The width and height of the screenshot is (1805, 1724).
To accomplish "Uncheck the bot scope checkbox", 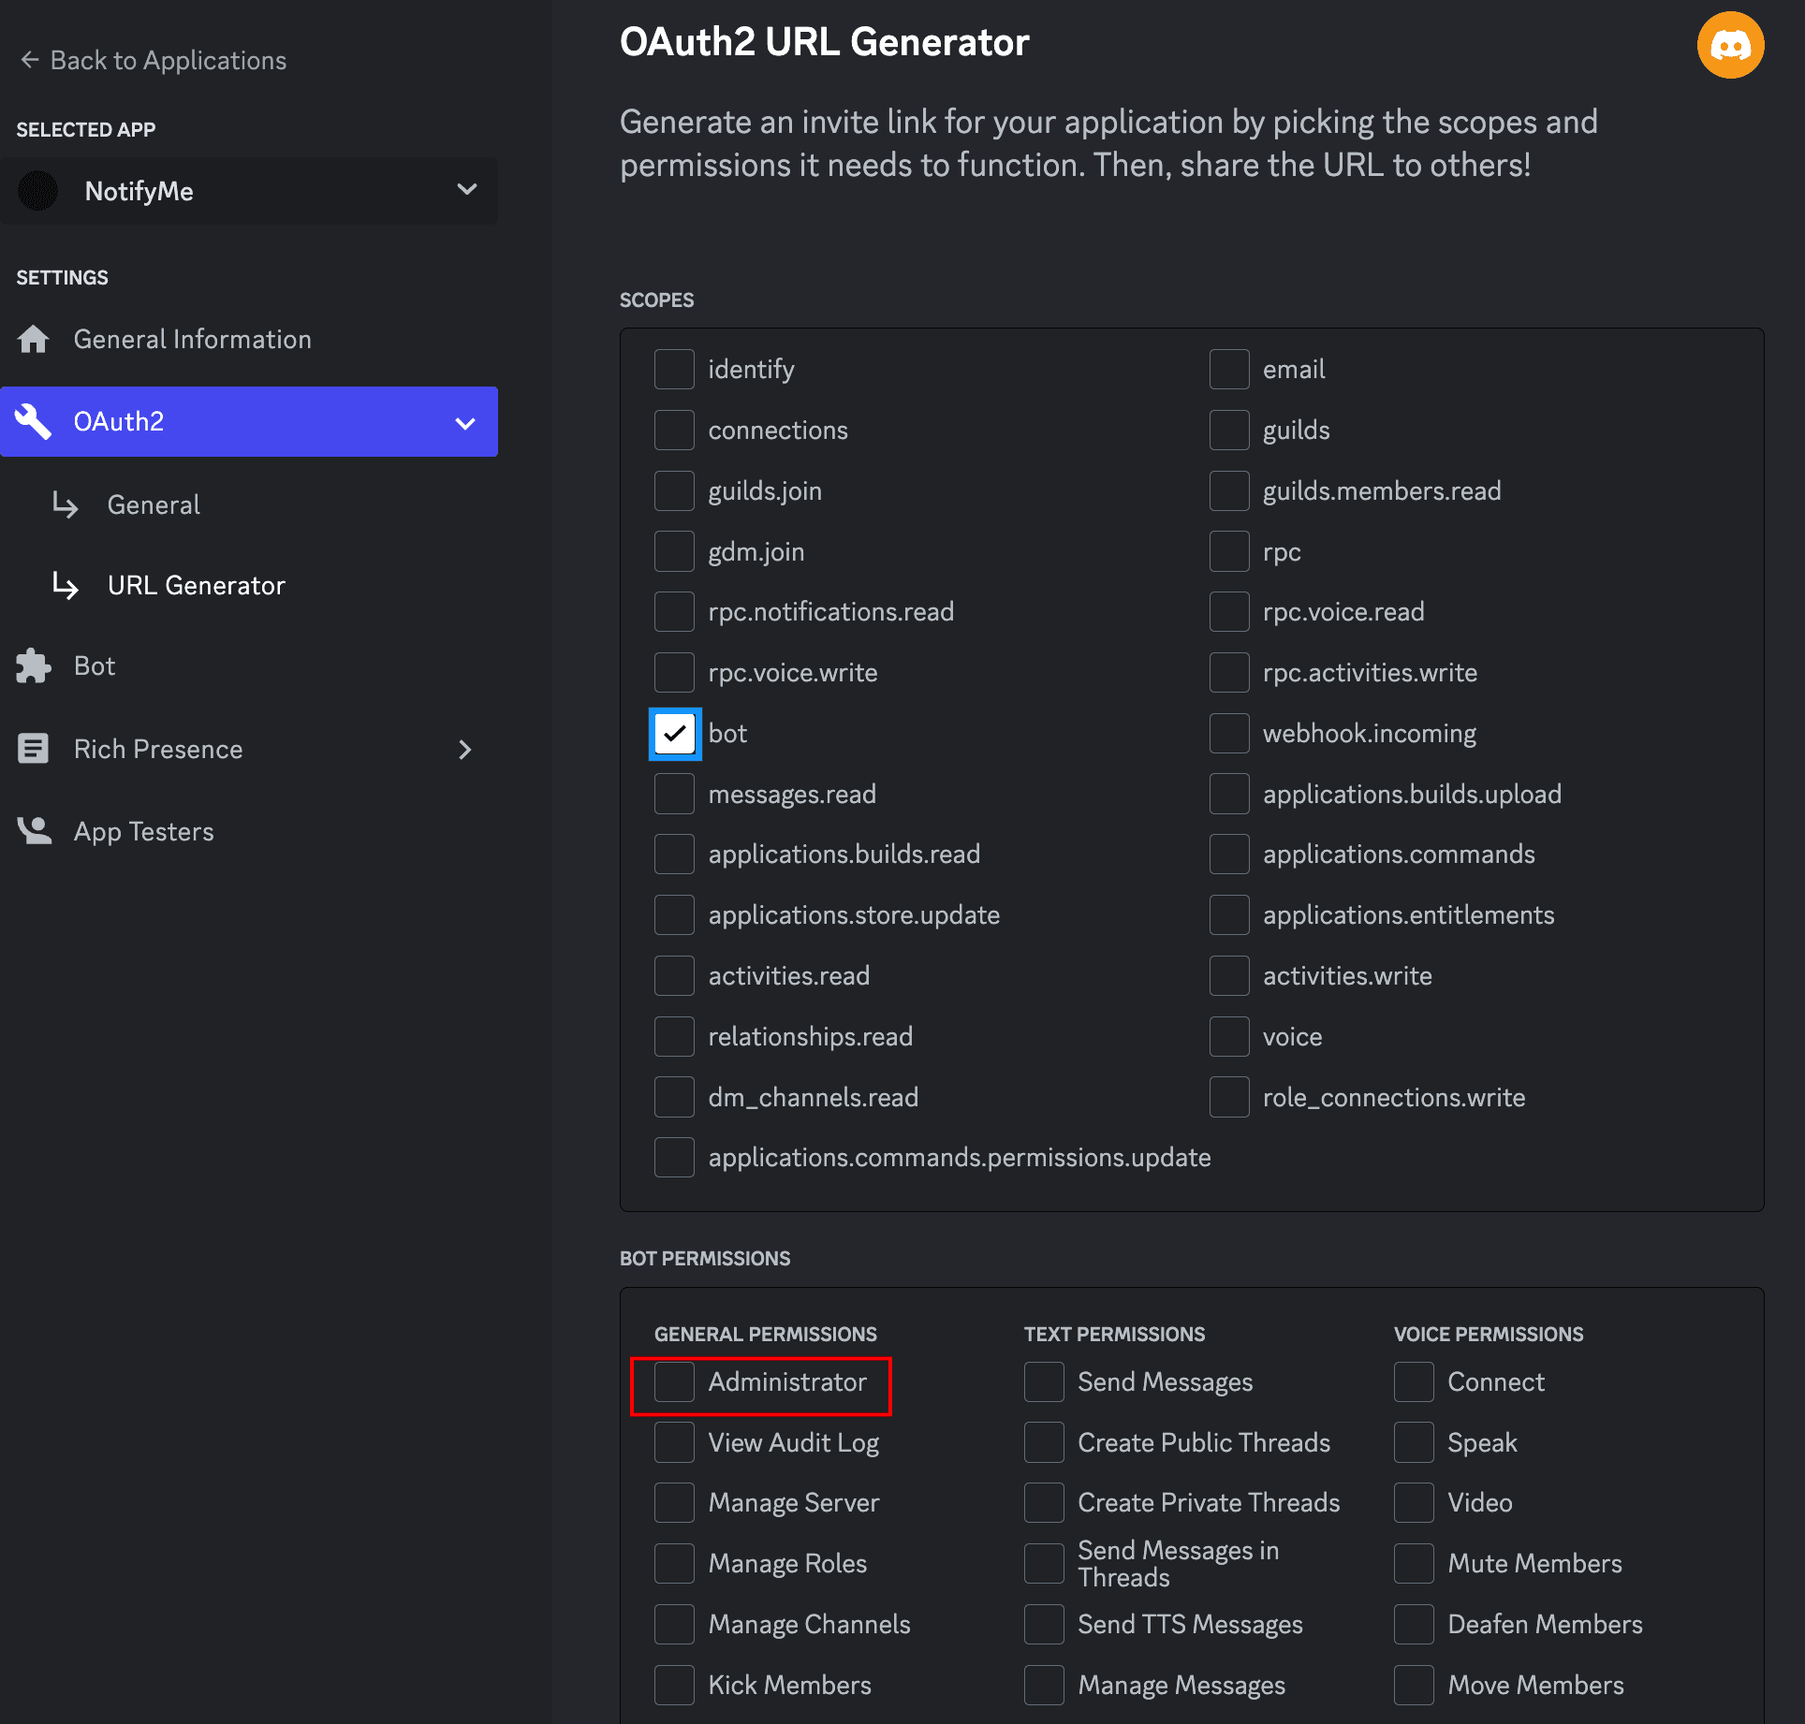I will 674,734.
